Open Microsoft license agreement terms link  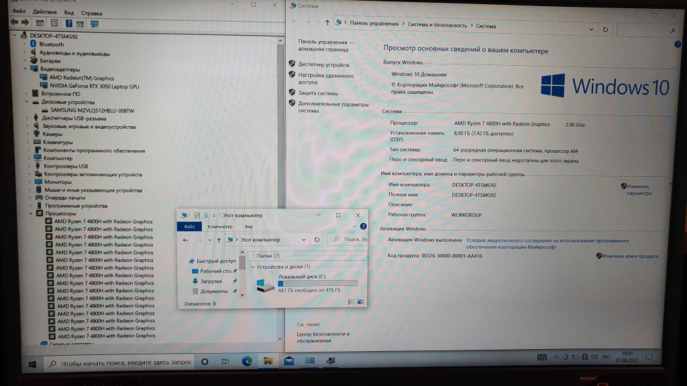click(548, 243)
